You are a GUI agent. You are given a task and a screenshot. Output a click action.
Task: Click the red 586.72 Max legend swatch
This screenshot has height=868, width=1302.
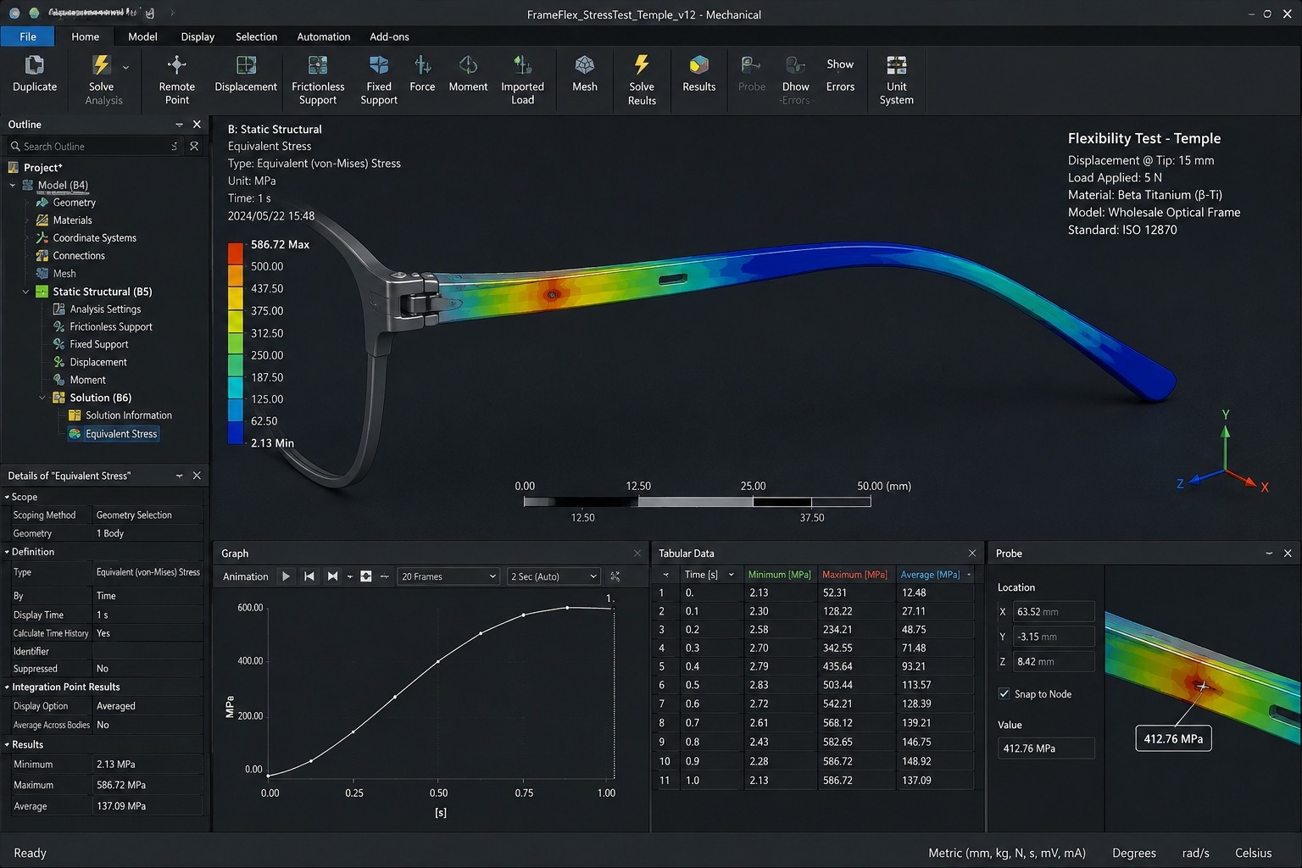235,253
